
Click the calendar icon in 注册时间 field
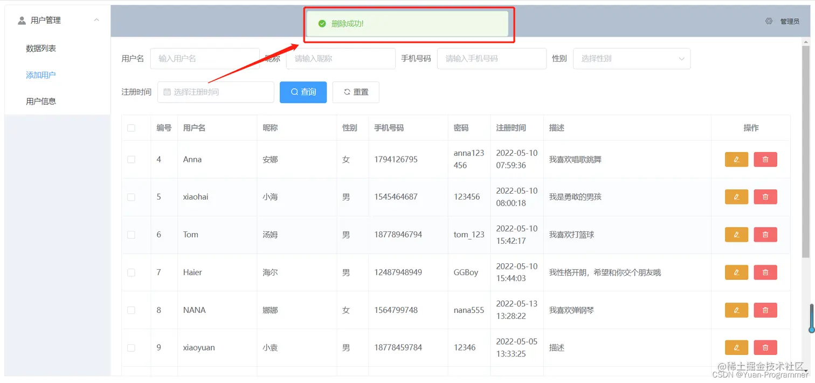point(167,92)
